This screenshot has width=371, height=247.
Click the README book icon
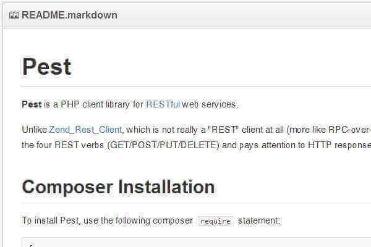click(x=14, y=15)
